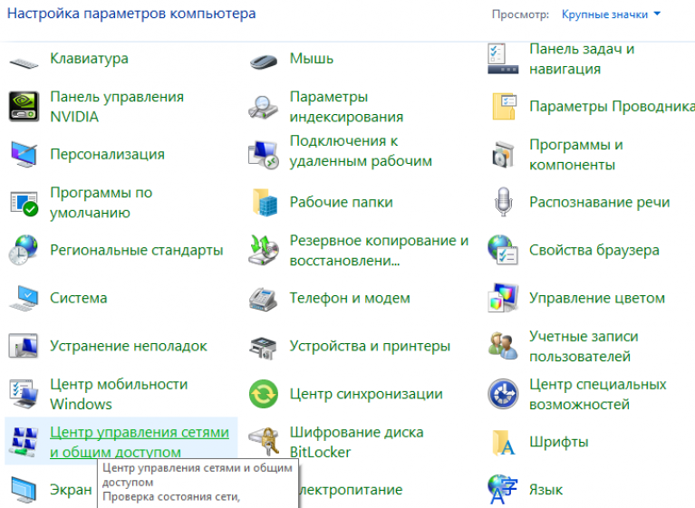Open the Мышь mouse icon
Image resolution: width=695 pixels, height=508 pixels.
pos(263,60)
